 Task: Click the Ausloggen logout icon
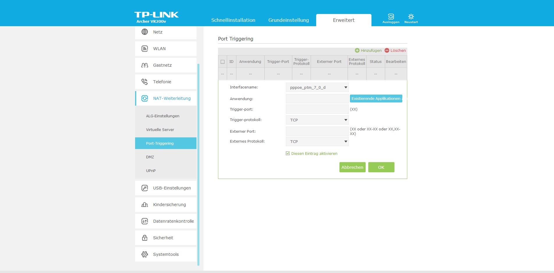391,17
